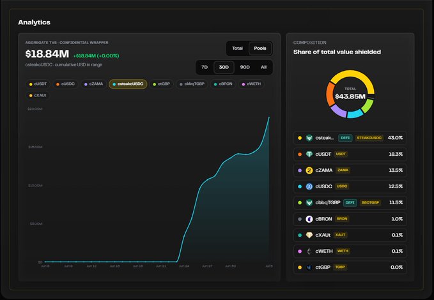
Task: Toggle the cBRON pool chip
Action: (x=223, y=84)
